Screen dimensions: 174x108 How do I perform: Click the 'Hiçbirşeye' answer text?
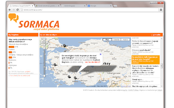[x=13, y=65]
